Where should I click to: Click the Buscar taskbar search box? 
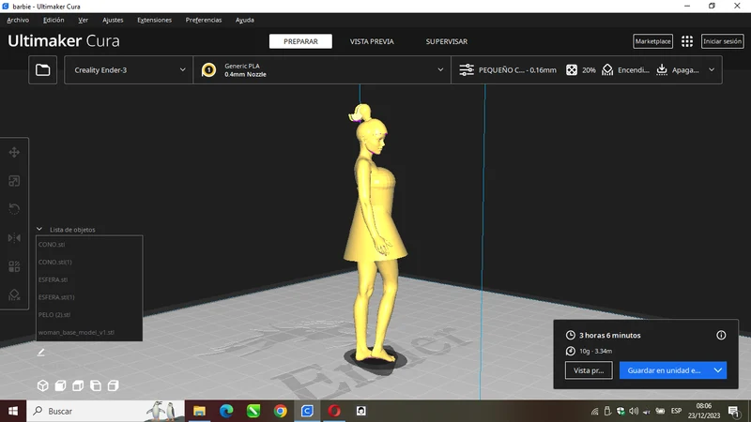click(x=105, y=411)
